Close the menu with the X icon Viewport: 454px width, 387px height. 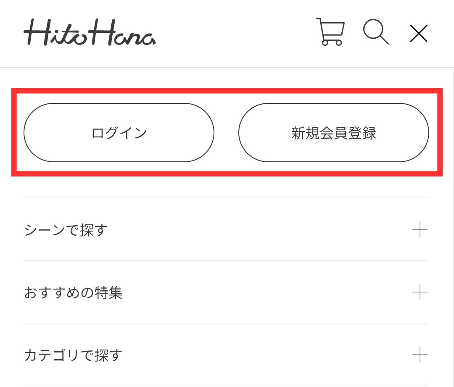[419, 33]
